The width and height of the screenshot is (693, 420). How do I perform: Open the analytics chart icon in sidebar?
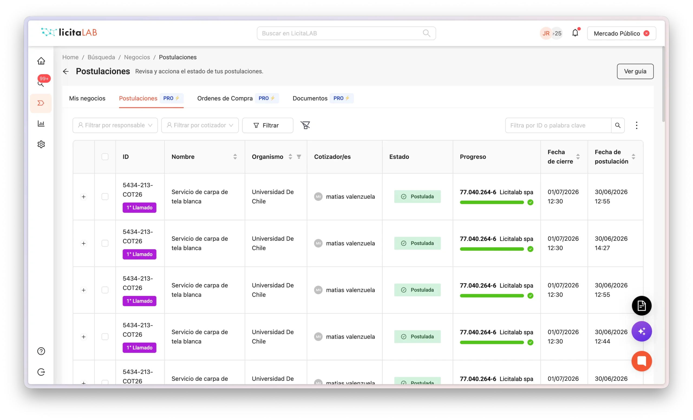click(x=41, y=124)
